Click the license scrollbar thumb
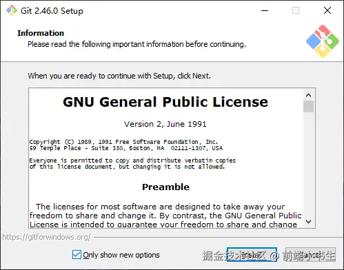Image resolution: width=344 pixels, height=270 pixels. [x=308, y=107]
